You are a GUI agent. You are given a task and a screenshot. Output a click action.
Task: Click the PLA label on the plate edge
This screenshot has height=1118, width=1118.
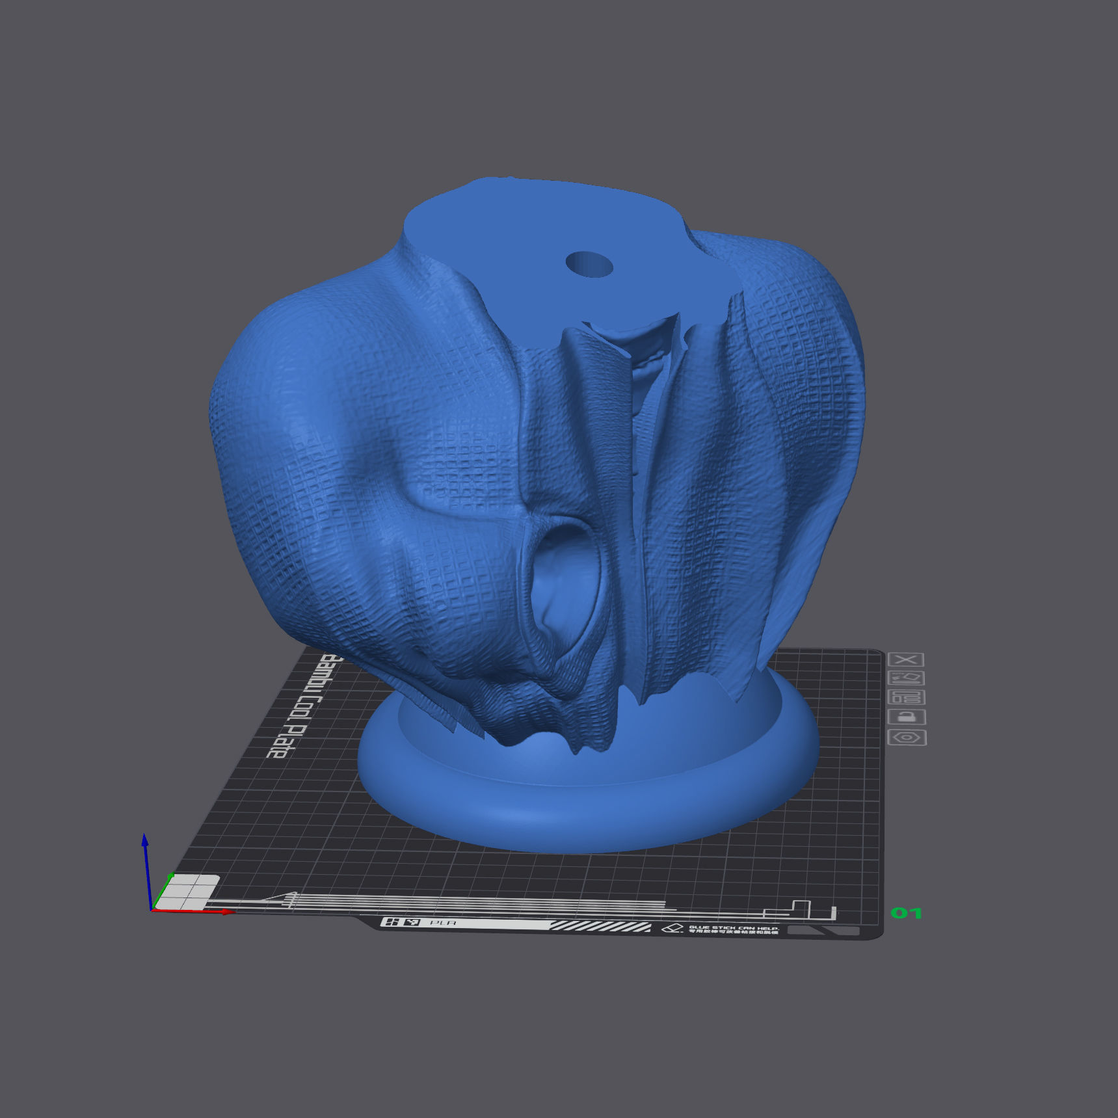[x=443, y=922]
